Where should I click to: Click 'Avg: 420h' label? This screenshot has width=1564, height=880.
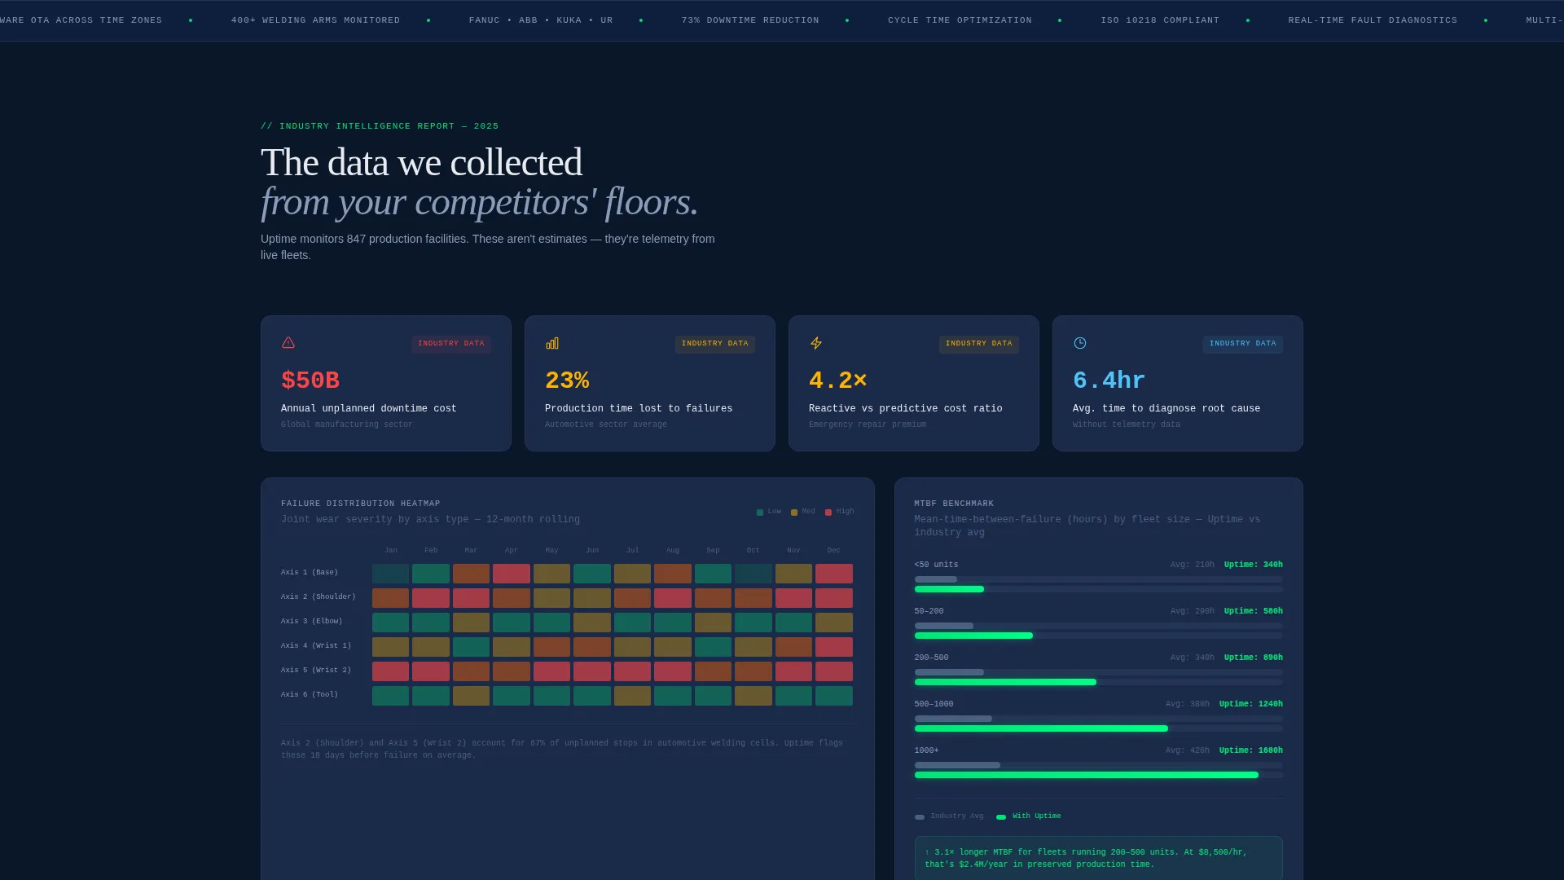pyautogui.click(x=1188, y=750)
